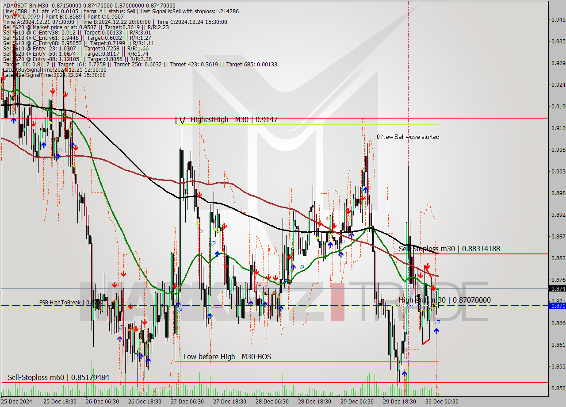Click the '30 Dec 06:30' time axis label
566x407 pixels.
tap(442, 402)
